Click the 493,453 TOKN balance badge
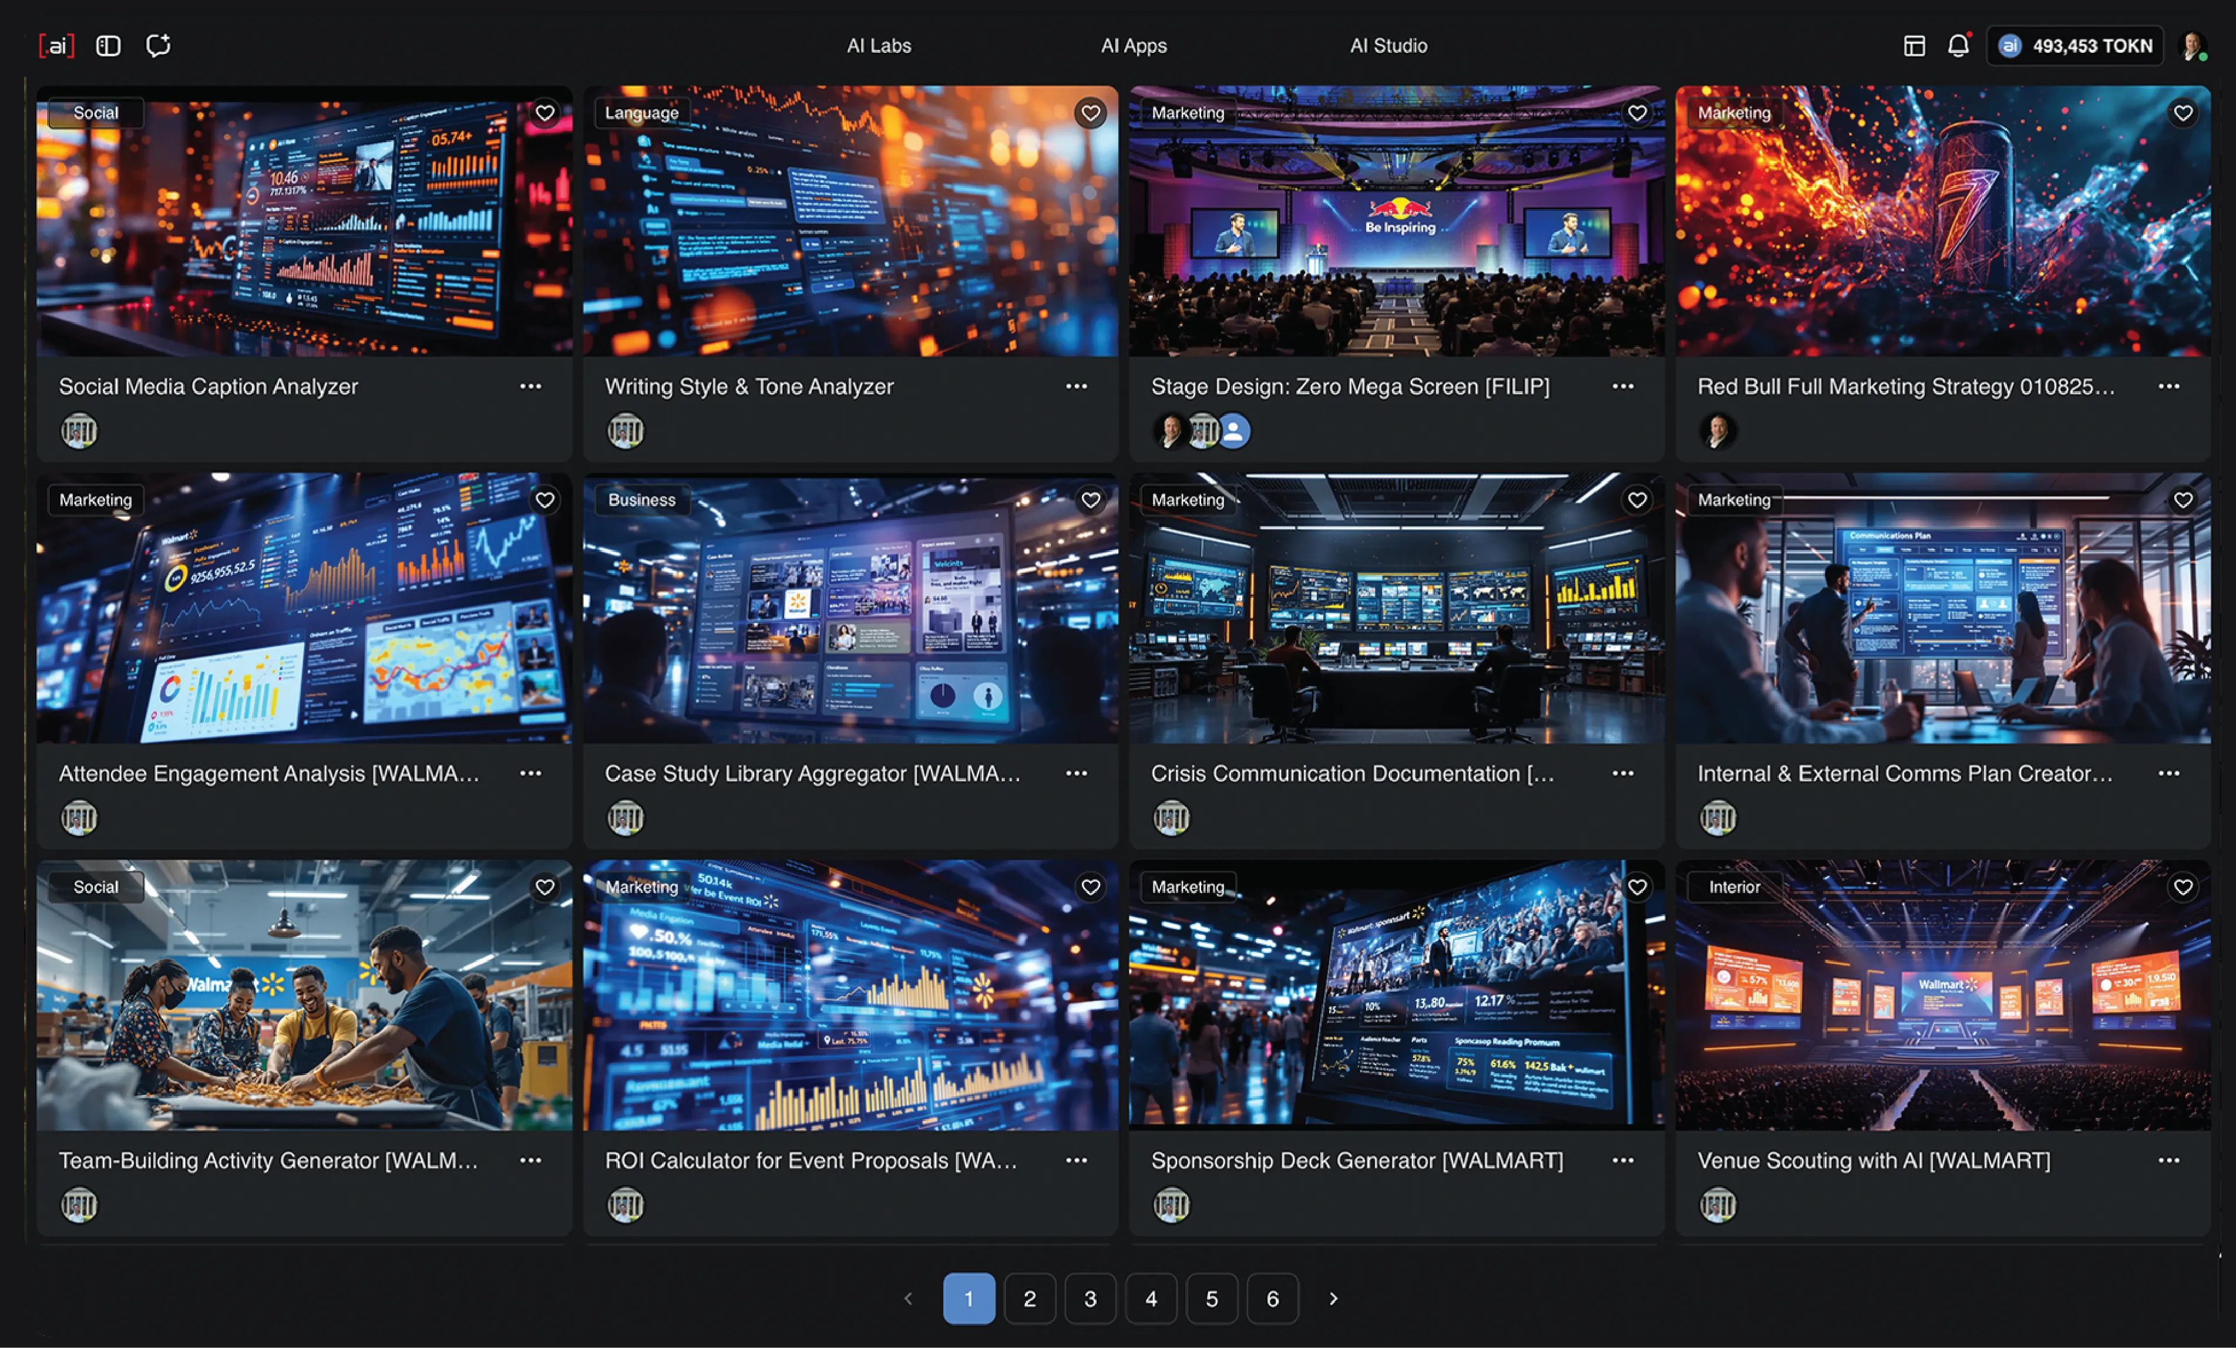Screen dimensions: 2236x1348 click(x=2074, y=45)
